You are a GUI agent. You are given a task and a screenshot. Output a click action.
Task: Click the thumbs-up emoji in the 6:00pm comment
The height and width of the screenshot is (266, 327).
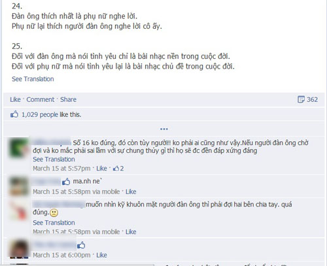click(x=81, y=245)
